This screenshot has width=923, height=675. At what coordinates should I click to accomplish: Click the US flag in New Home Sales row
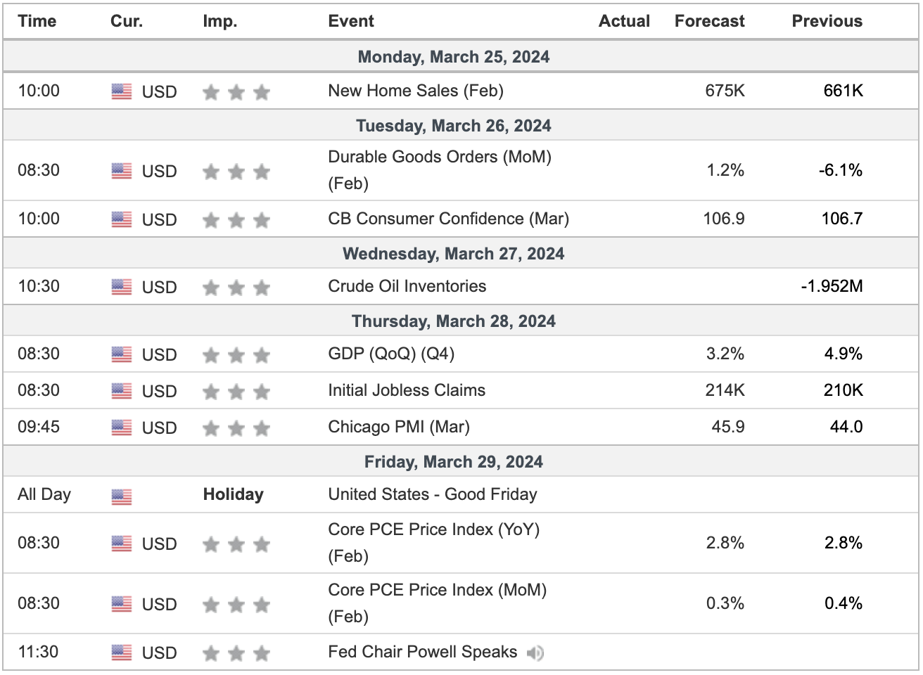(122, 91)
